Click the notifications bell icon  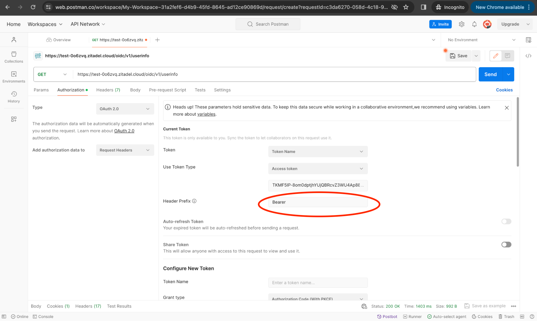[474, 24]
